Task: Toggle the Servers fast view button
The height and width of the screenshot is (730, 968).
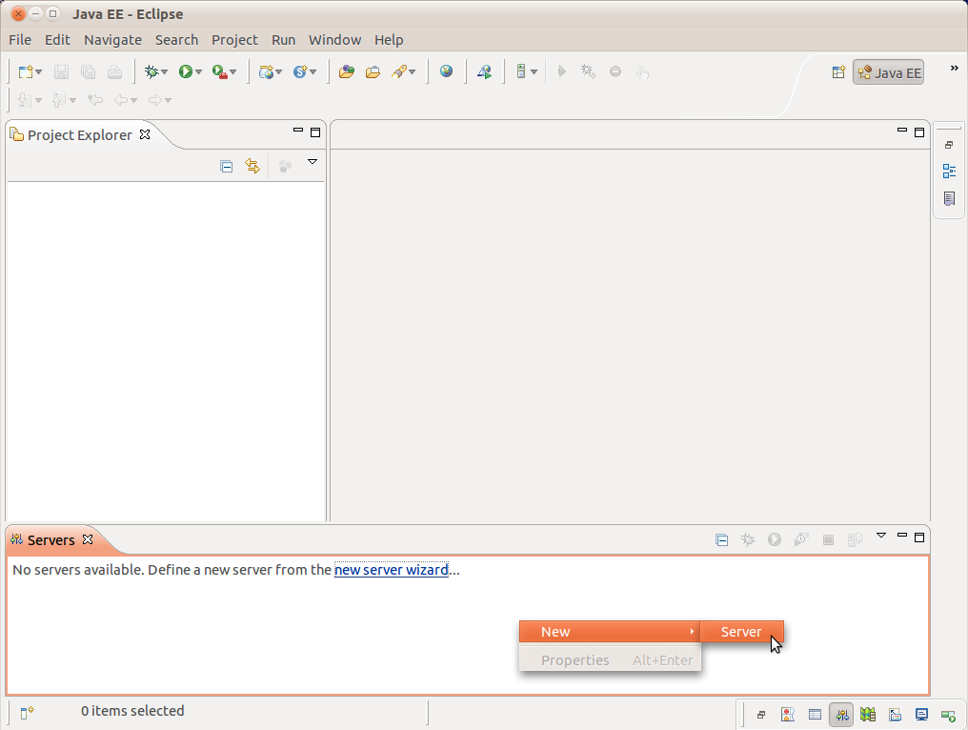Action: point(841,714)
